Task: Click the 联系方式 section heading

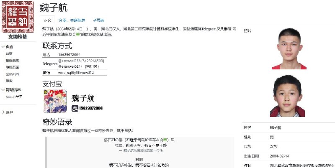Action: [x=57, y=46]
